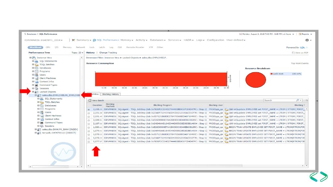Viewport: 333px width, 187px height.
Task: Open the settings gear icon
Action: (307, 40)
